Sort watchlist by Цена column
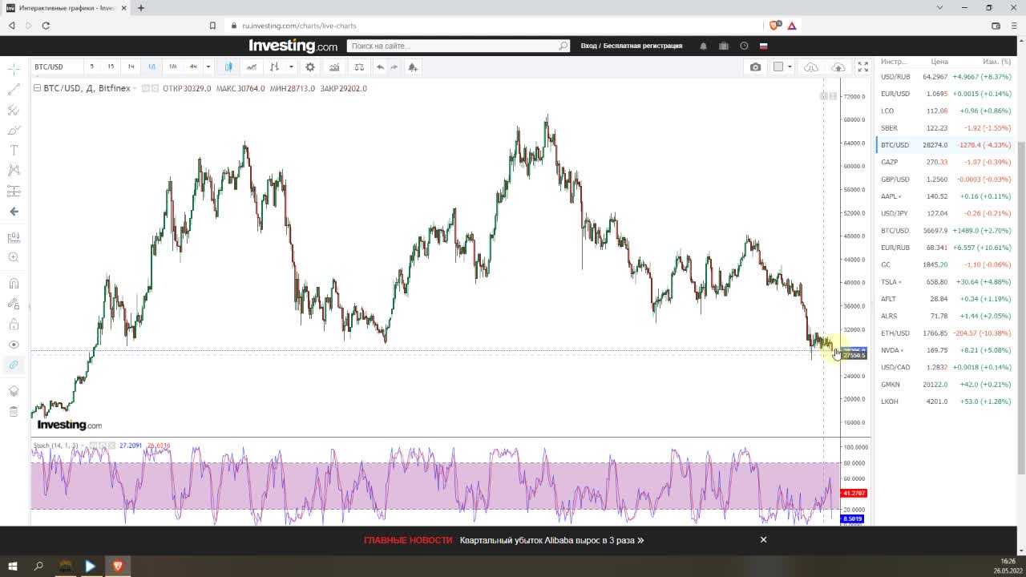 [939, 62]
